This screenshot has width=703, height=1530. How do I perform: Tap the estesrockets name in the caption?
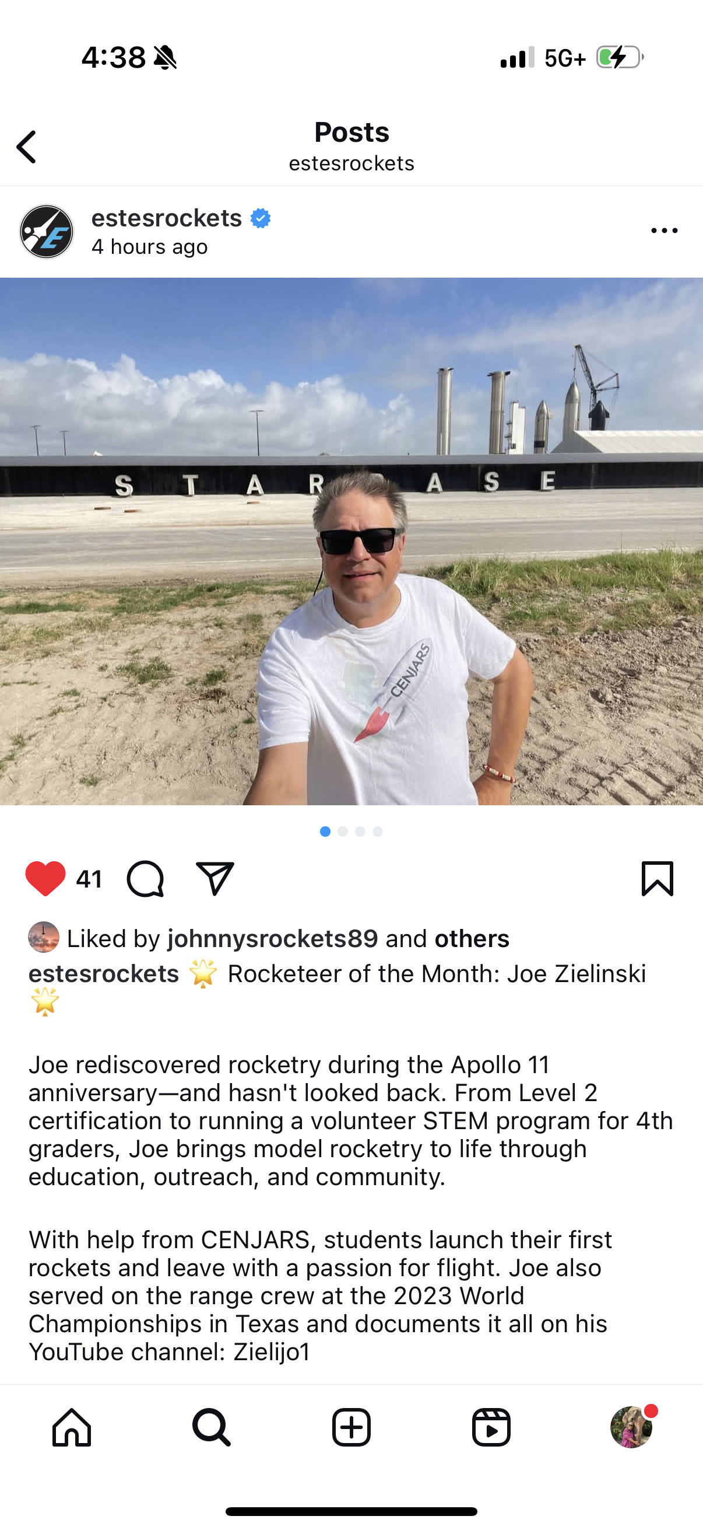point(104,974)
